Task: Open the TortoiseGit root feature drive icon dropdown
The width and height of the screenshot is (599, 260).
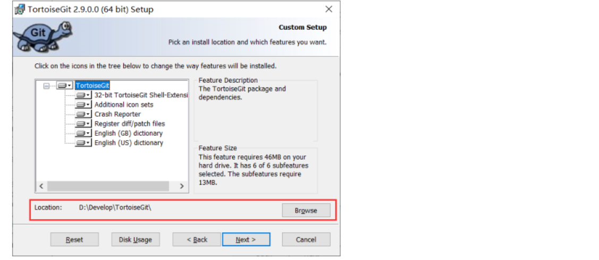Action: pyautogui.click(x=64, y=86)
